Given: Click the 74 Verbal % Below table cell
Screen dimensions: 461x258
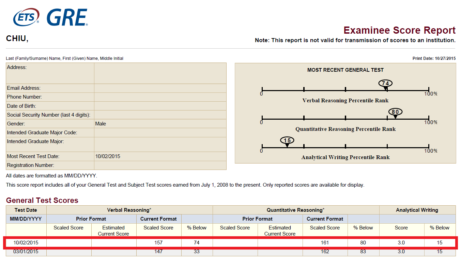Looking at the screenshot, I should pyautogui.click(x=197, y=243).
